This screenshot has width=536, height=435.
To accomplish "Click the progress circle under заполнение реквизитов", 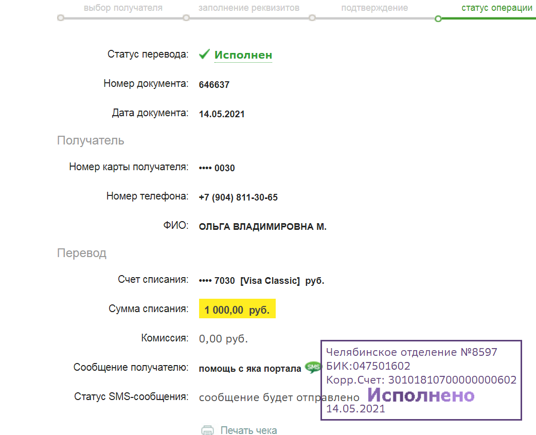I will point(186,18).
